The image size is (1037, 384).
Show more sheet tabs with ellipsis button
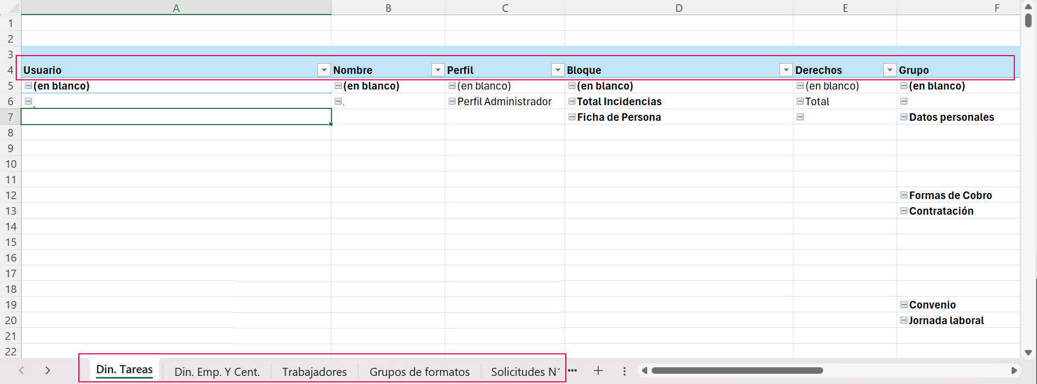[x=573, y=371]
